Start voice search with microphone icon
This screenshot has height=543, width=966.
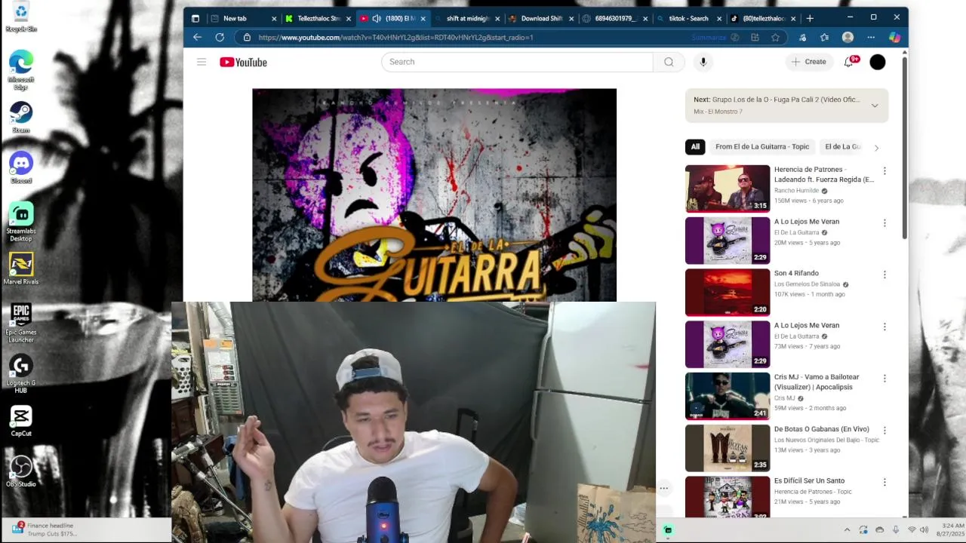703,62
